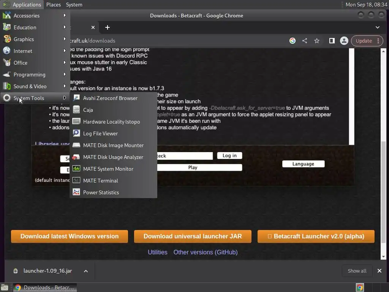Viewport: 389px width, 292px height.
Task: Expand the Office submenu arrow
Action: (x=65, y=62)
